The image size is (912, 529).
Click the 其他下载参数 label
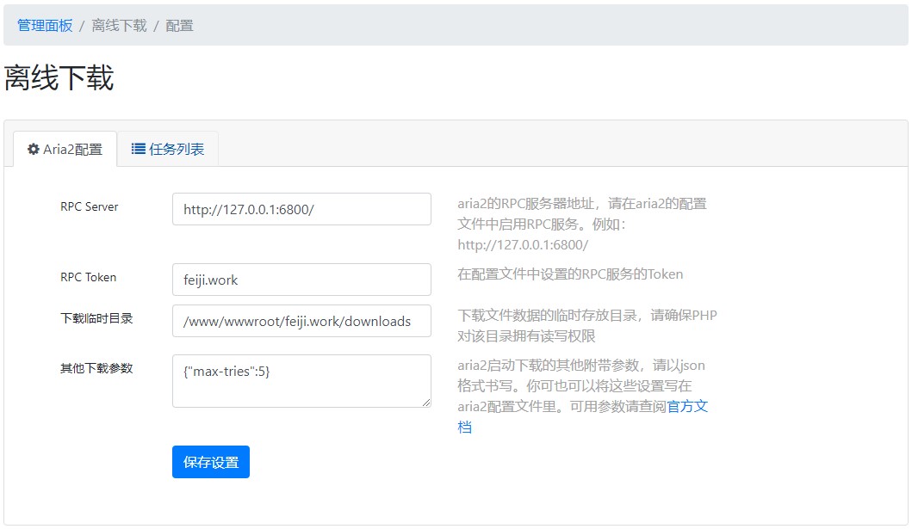point(96,368)
